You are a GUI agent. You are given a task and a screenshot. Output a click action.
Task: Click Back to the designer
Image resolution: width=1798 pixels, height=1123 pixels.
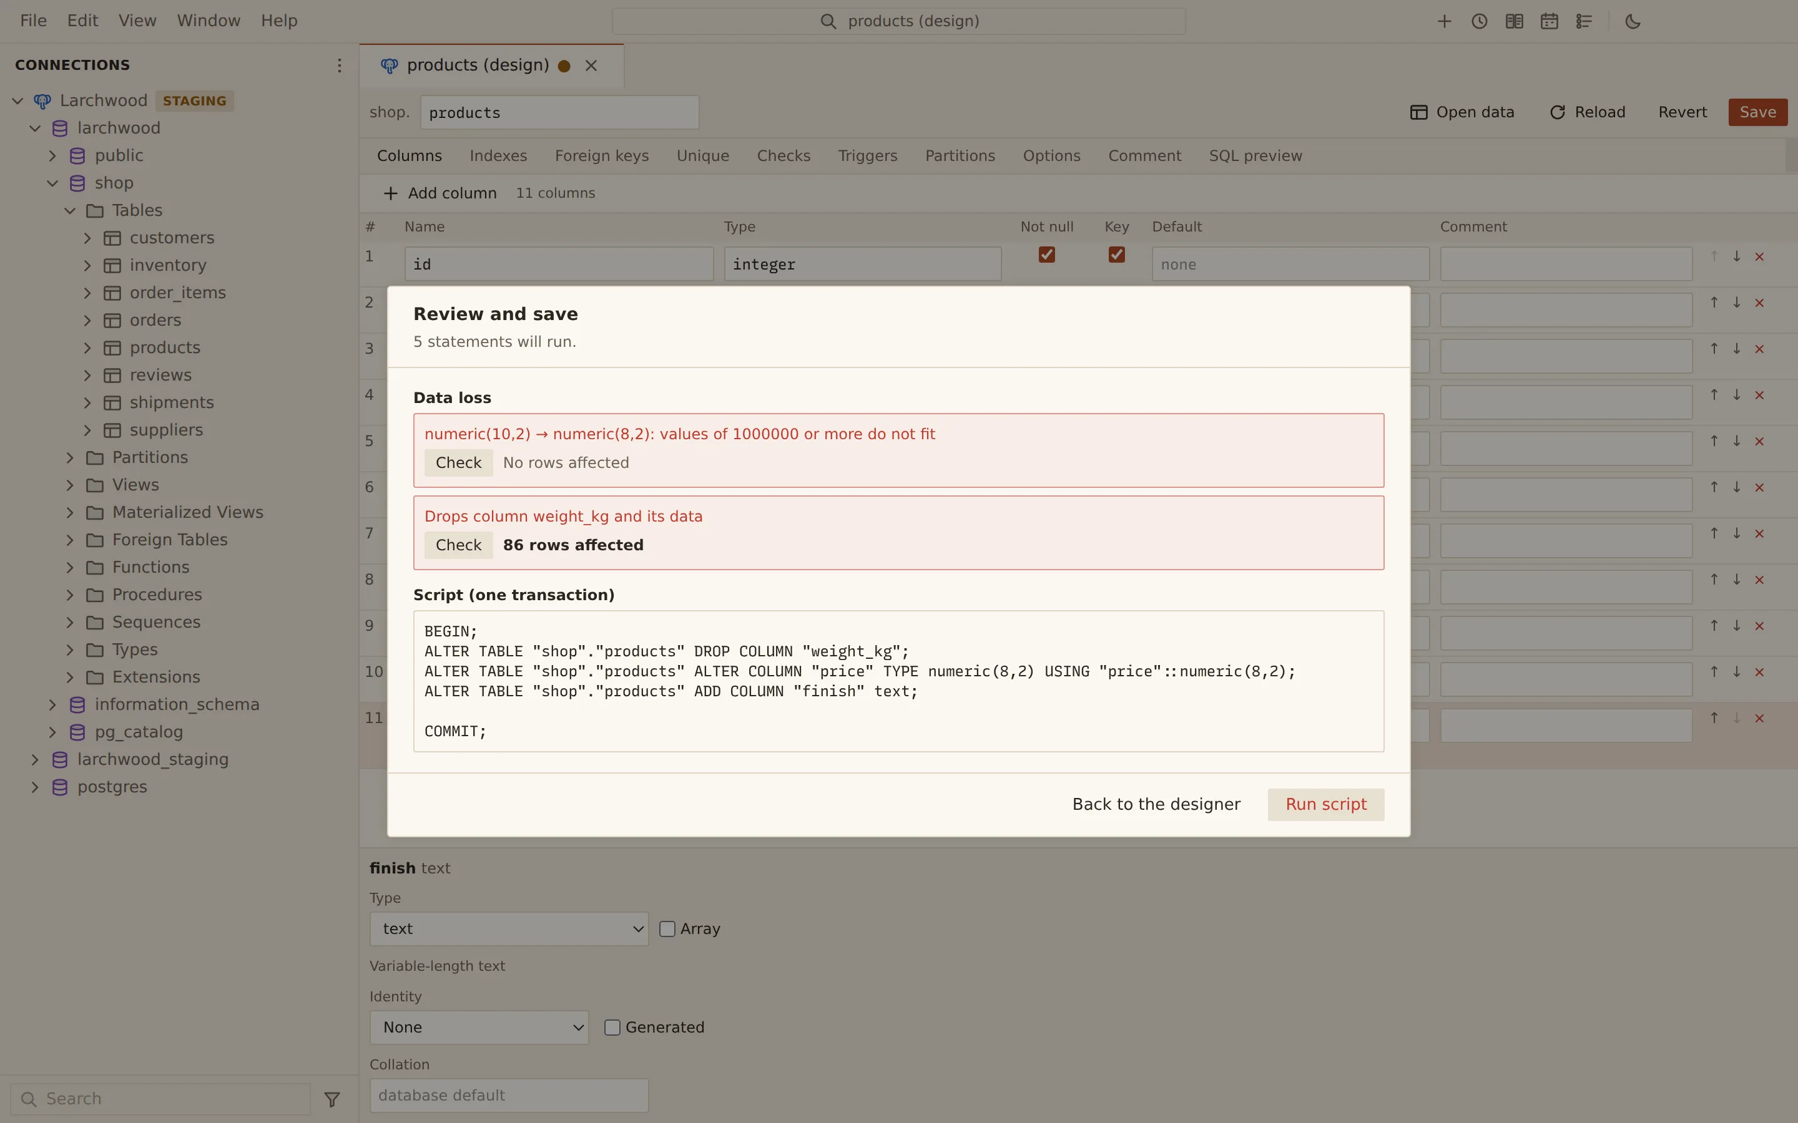pos(1156,805)
